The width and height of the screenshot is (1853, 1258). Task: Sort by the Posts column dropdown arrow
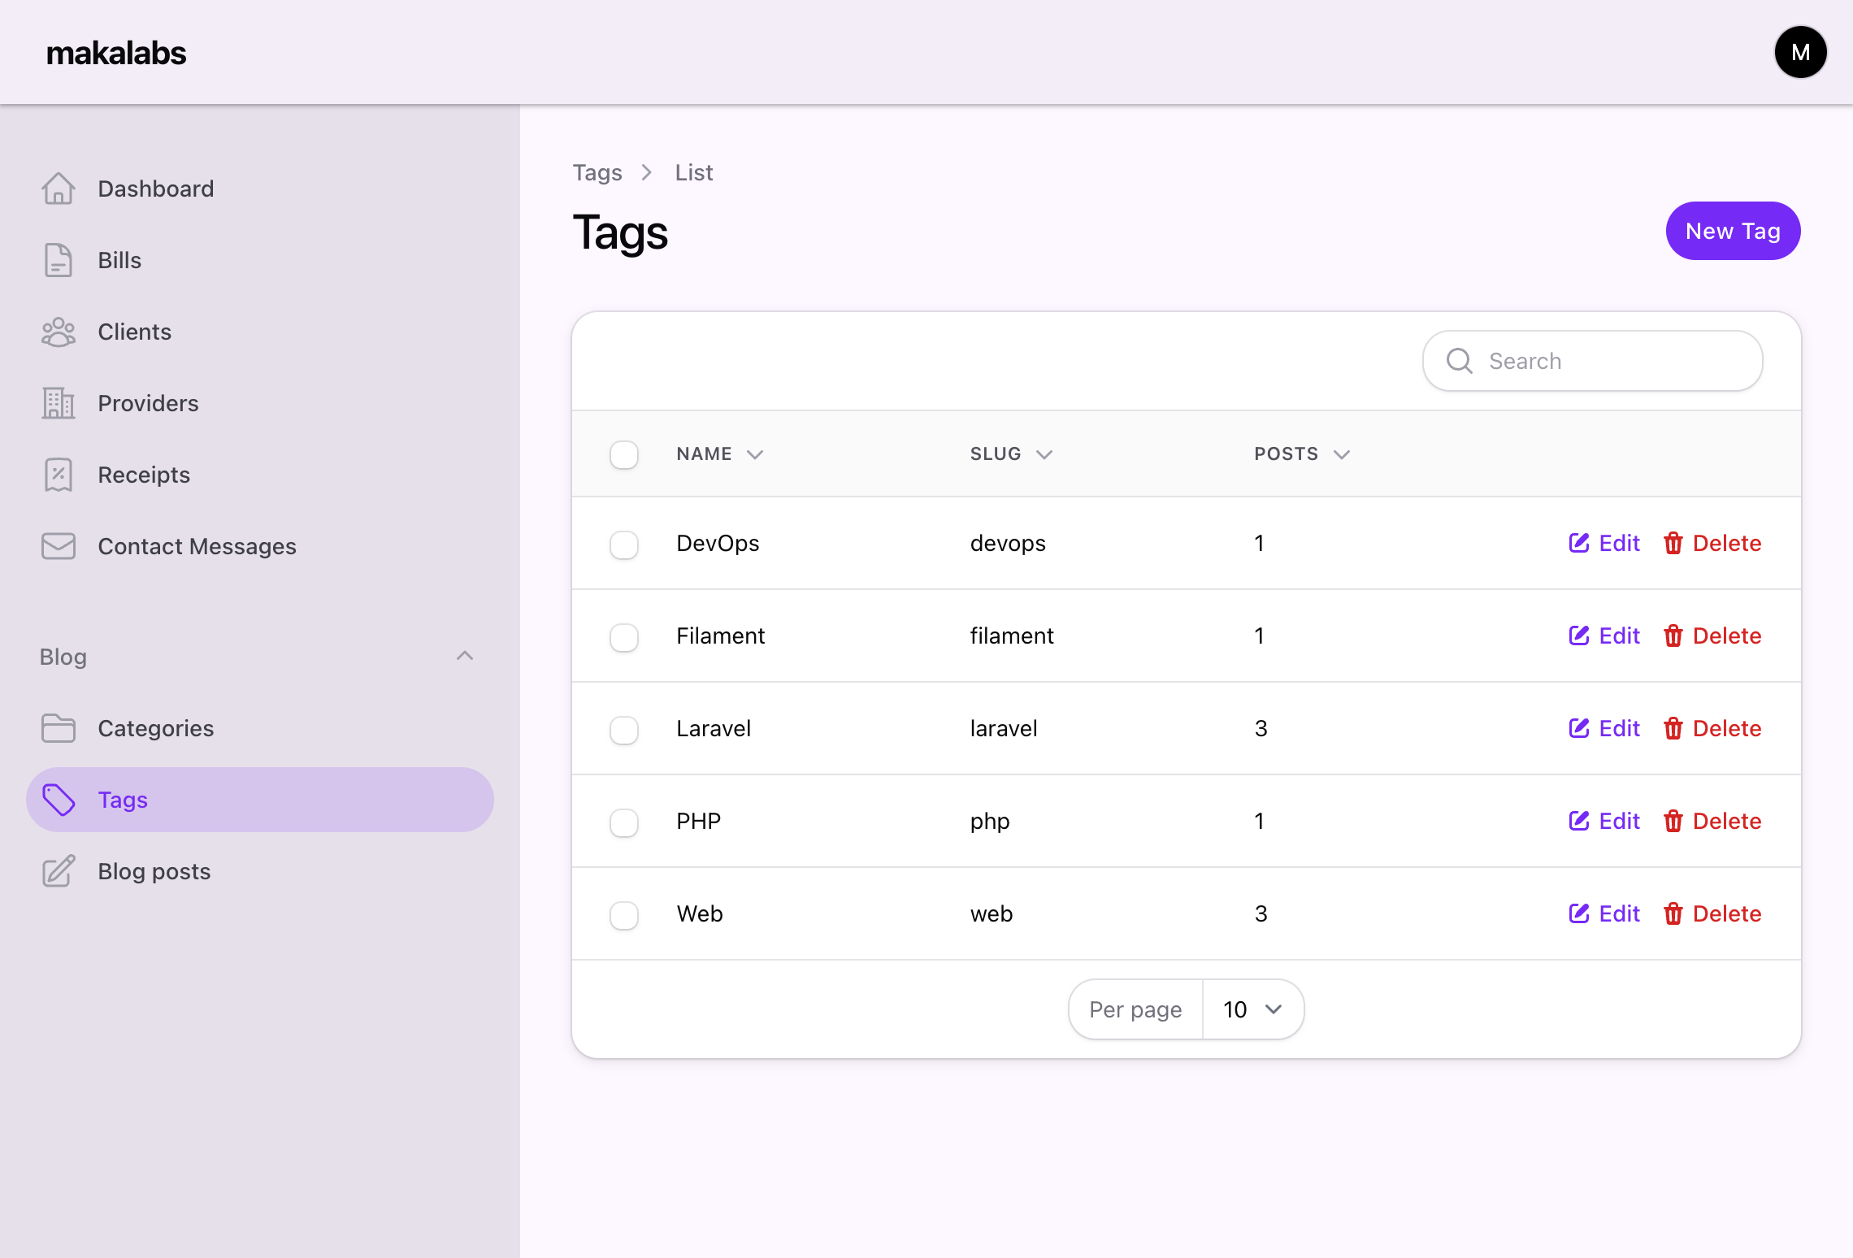pyautogui.click(x=1343, y=454)
